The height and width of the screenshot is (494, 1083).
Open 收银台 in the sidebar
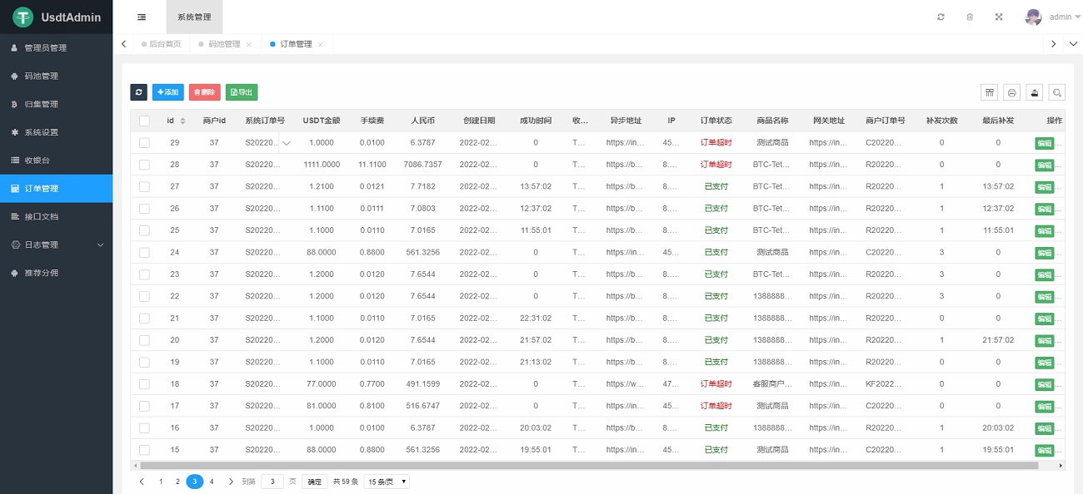click(56, 160)
